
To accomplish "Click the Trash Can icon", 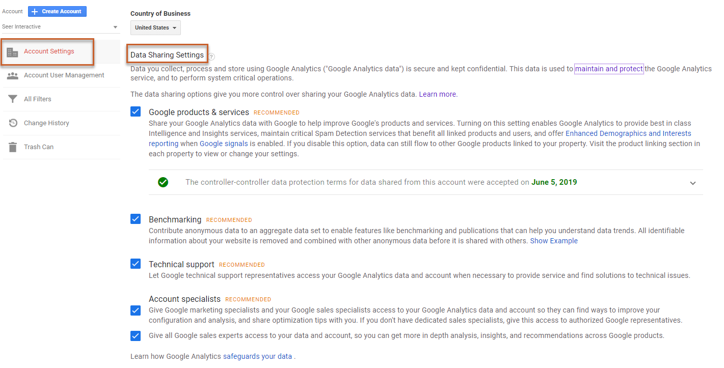I will pos(13,147).
